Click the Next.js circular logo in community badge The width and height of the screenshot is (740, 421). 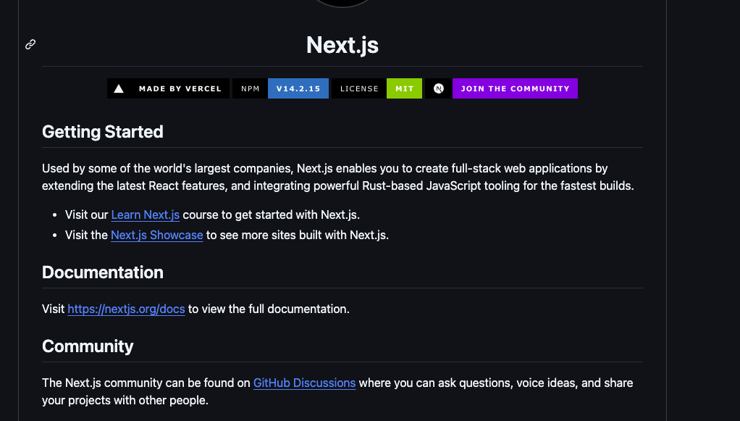coord(439,88)
